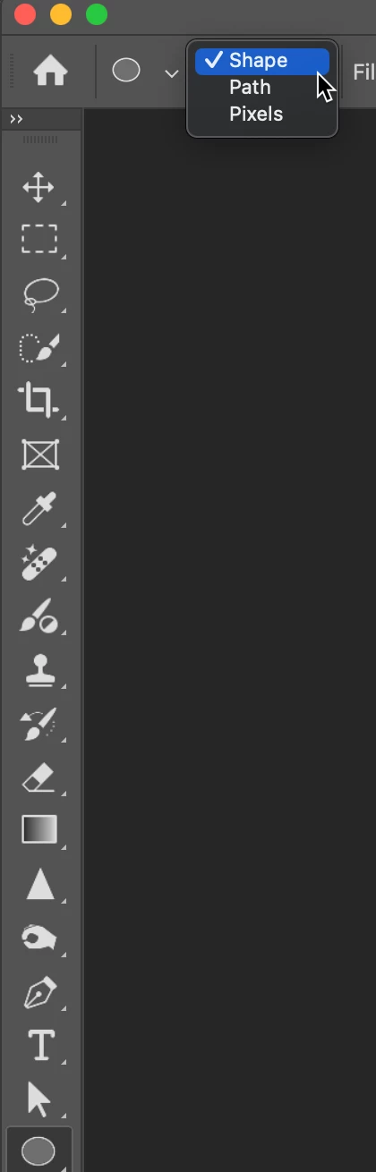Choose the Pen tool
376x1172 pixels.
click(39, 991)
